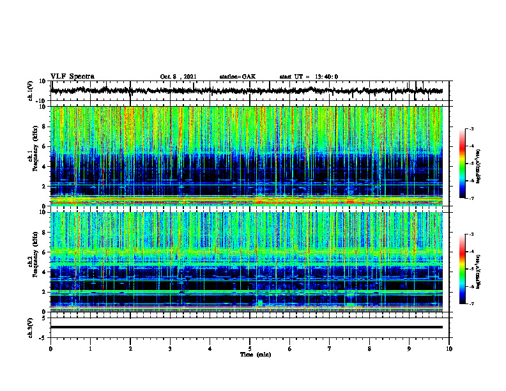506x391 pixels.
Task: Click time axis tick label '2'
Action: (130, 349)
